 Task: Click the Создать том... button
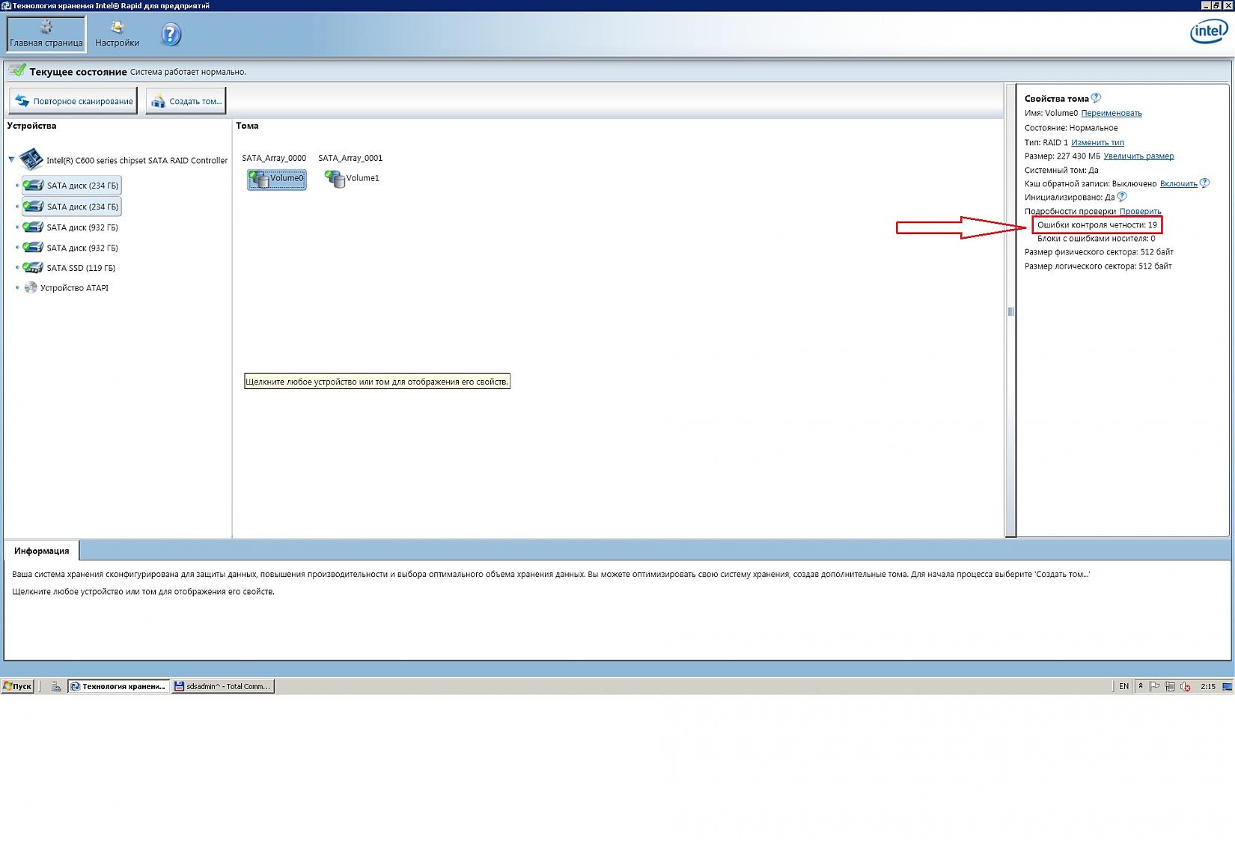(x=186, y=101)
